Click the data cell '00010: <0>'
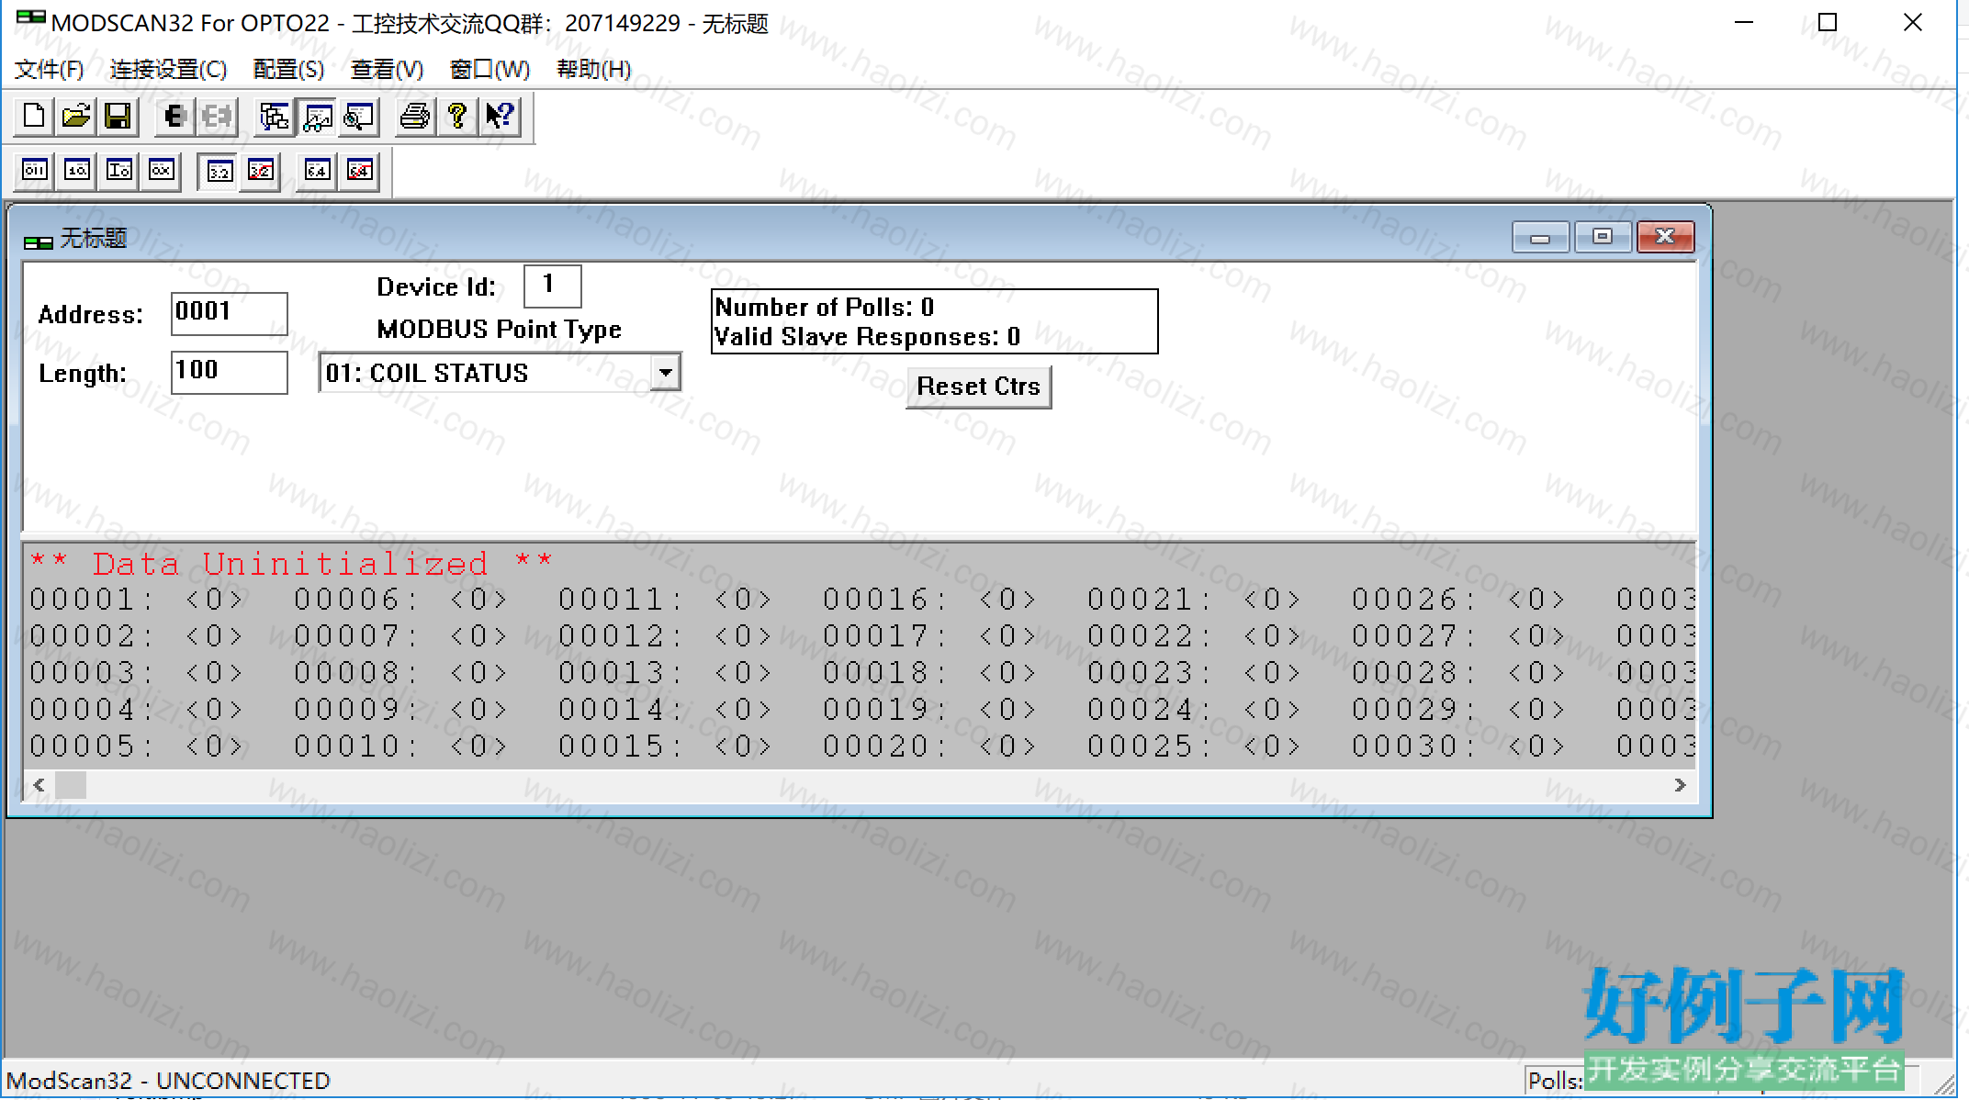Image resolution: width=1969 pixels, height=1100 pixels. (400, 746)
